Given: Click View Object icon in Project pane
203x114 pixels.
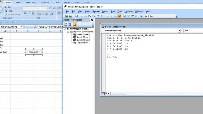Looking at the screenshot, I should 70,25.
